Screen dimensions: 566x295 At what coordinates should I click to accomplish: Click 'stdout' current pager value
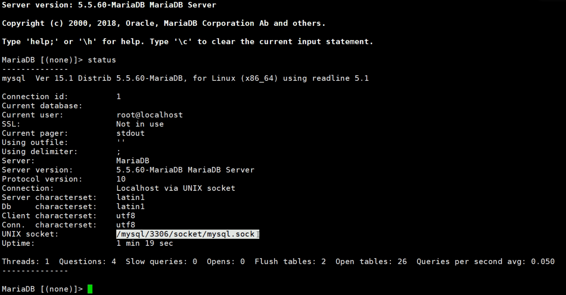130,133
